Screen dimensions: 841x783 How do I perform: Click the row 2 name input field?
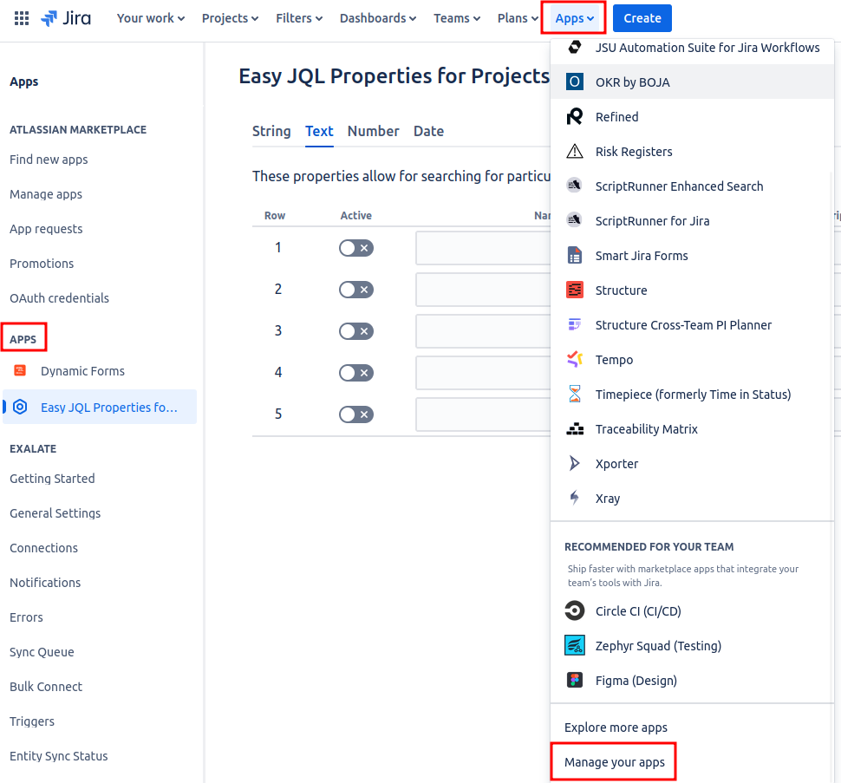point(482,290)
